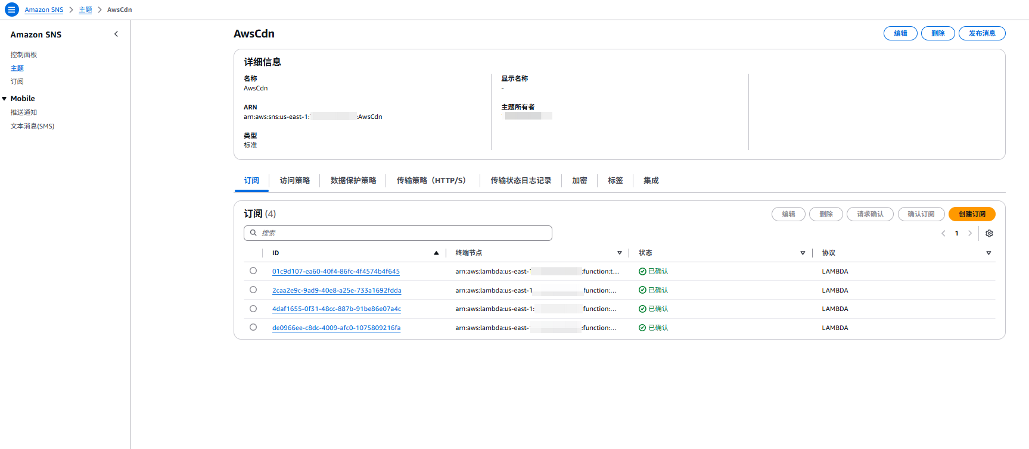Open 控制面板 in the sidebar
The width and height of the screenshot is (1029, 449).
pyautogui.click(x=24, y=55)
